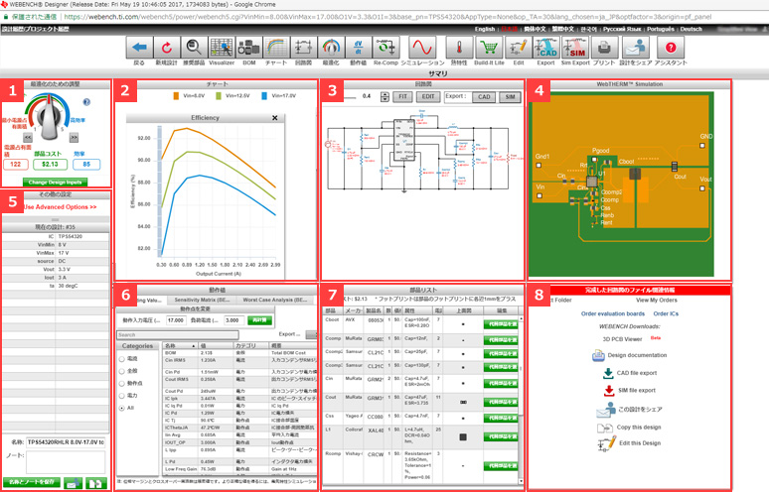Screen dimensions: 769x492
Task: Click copy icon below the notes field
Action: tap(96, 483)
